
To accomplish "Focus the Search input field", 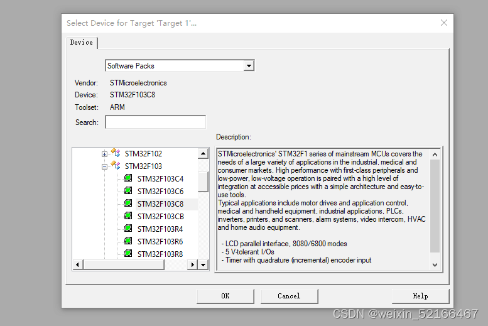I will click(x=156, y=122).
